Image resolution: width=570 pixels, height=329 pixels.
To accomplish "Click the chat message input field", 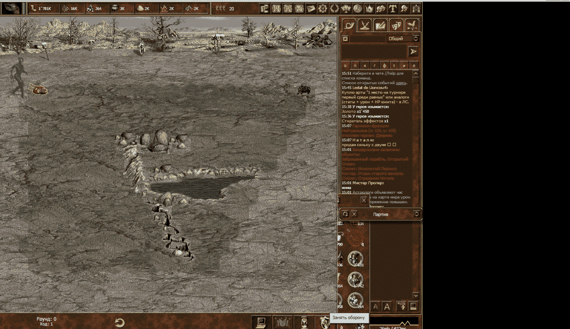I will 374,51.
